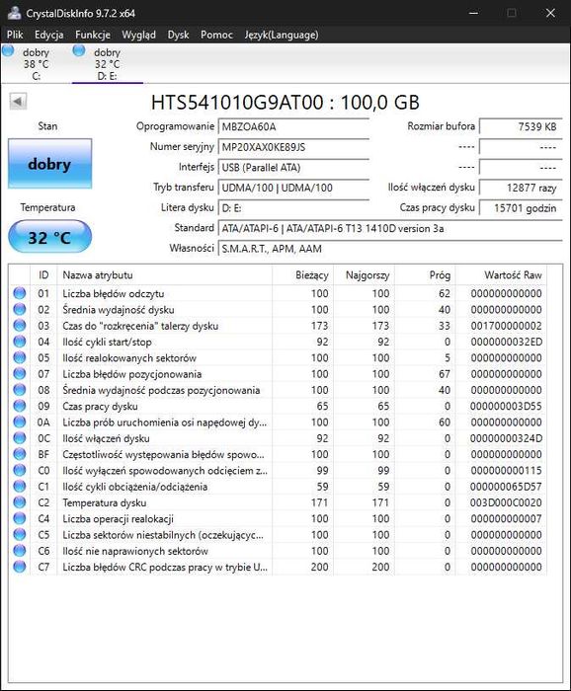This screenshot has width=571, height=691.
Task: Click the status orb for attribute C4
Action: (20, 518)
